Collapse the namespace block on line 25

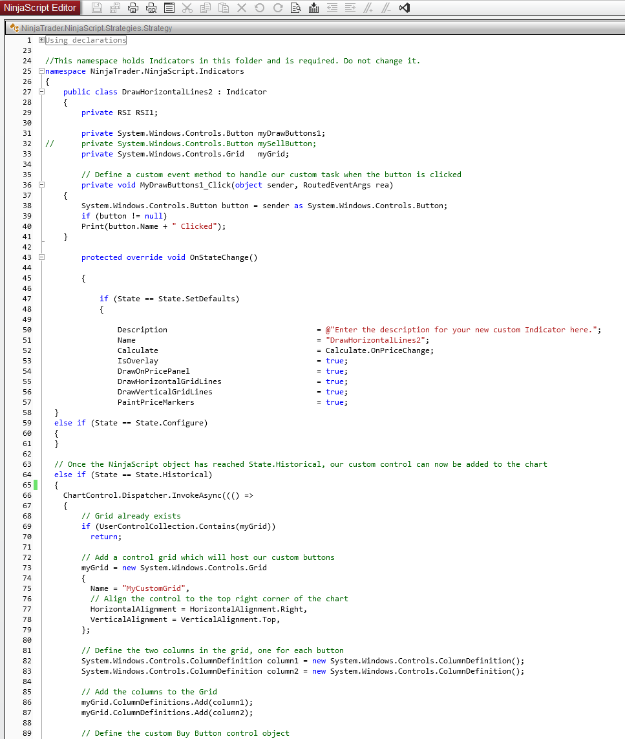click(x=41, y=71)
